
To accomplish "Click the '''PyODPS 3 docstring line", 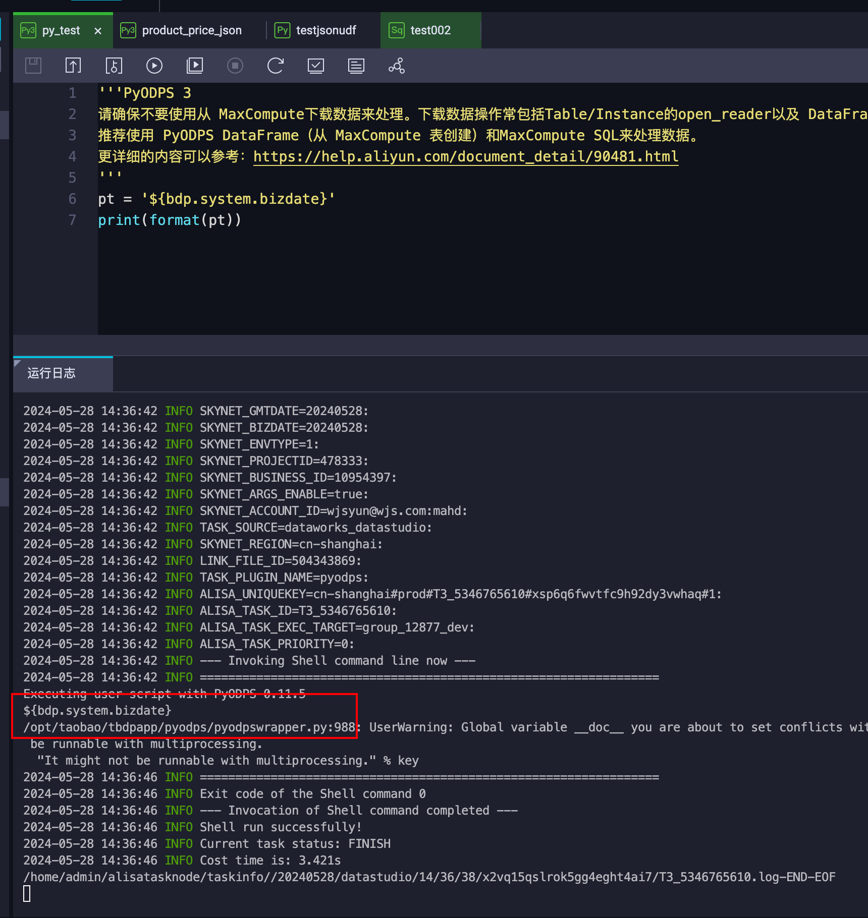I will coord(145,93).
